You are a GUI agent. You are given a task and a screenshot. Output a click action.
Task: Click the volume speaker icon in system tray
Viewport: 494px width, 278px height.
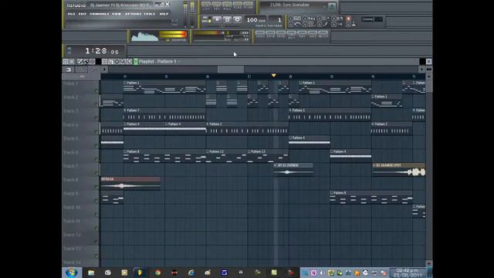(x=322, y=273)
